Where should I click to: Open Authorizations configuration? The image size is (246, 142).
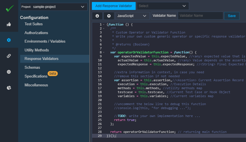(x=36, y=33)
